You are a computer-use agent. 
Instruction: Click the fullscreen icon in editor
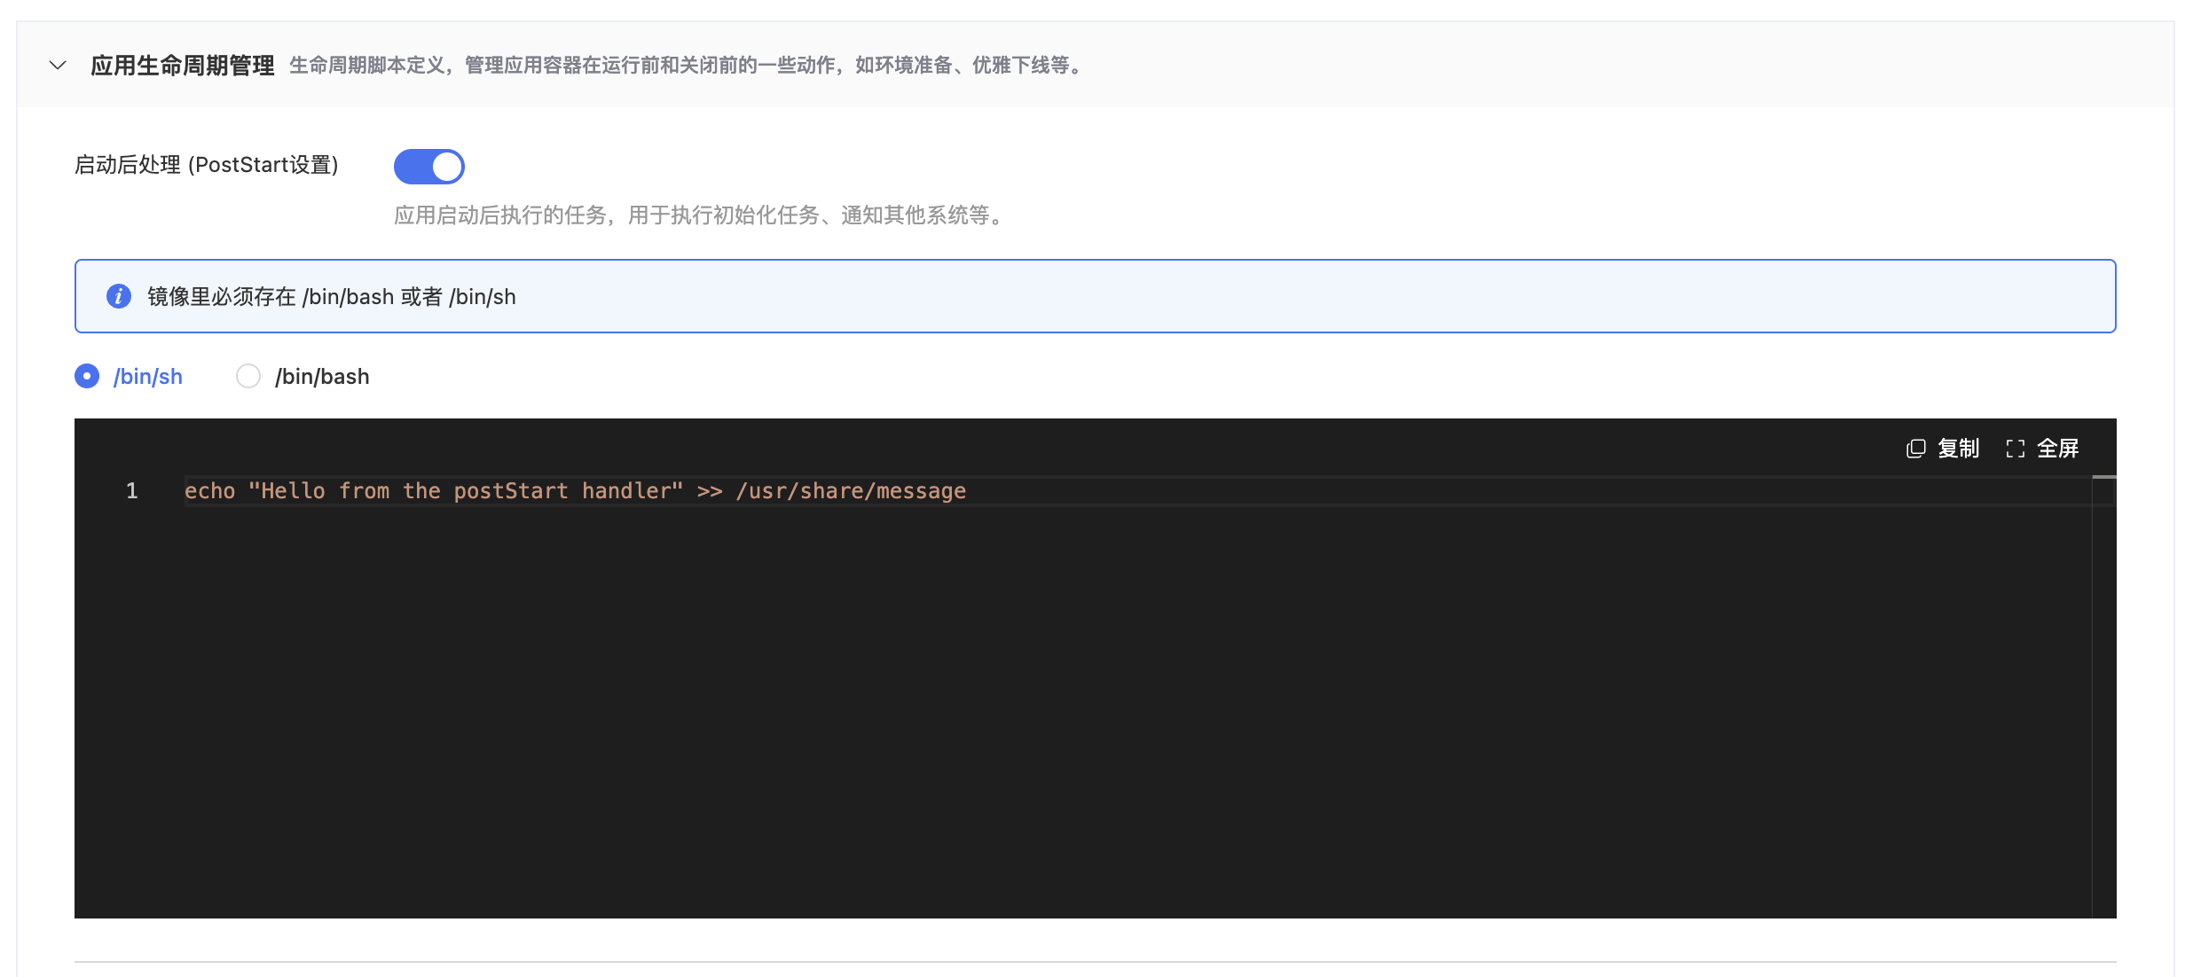(2016, 449)
